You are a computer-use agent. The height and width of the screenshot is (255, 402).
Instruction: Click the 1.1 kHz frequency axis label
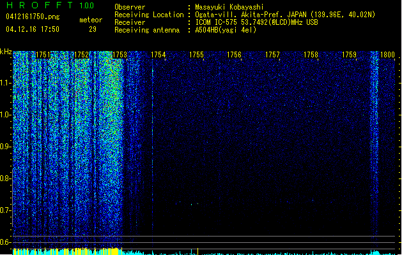(x=6, y=83)
